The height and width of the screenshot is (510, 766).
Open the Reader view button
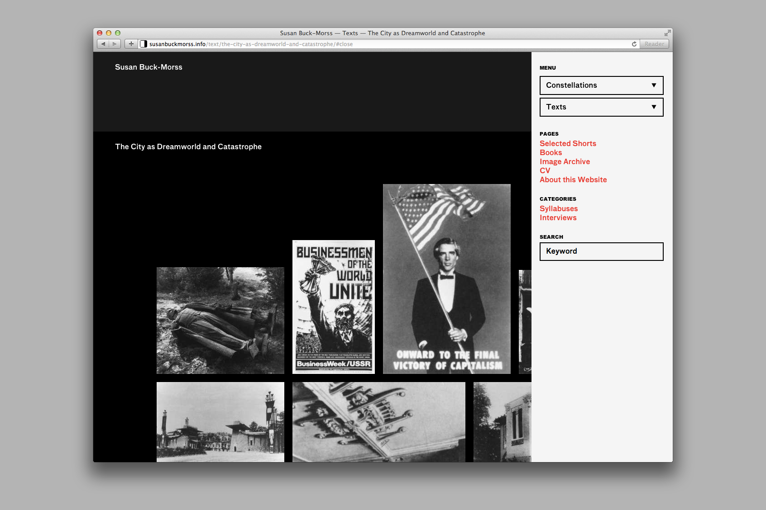pyautogui.click(x=654, y=44)
